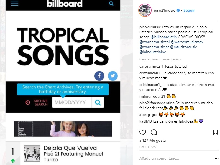
Task: Expand Cargar más comentarios
Action: click(160, 59)
